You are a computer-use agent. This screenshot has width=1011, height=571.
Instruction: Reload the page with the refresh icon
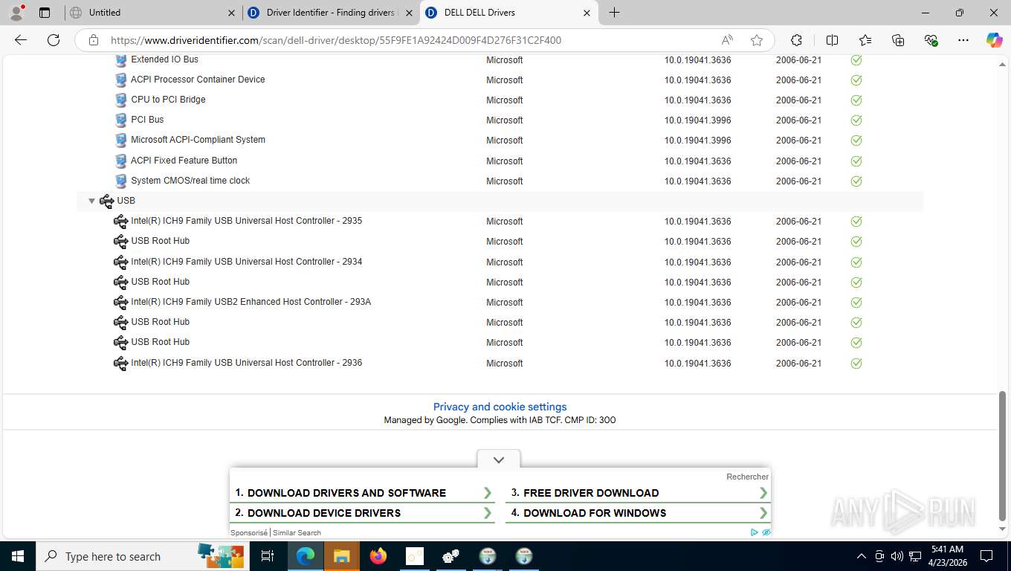click(x=54, y=40)
